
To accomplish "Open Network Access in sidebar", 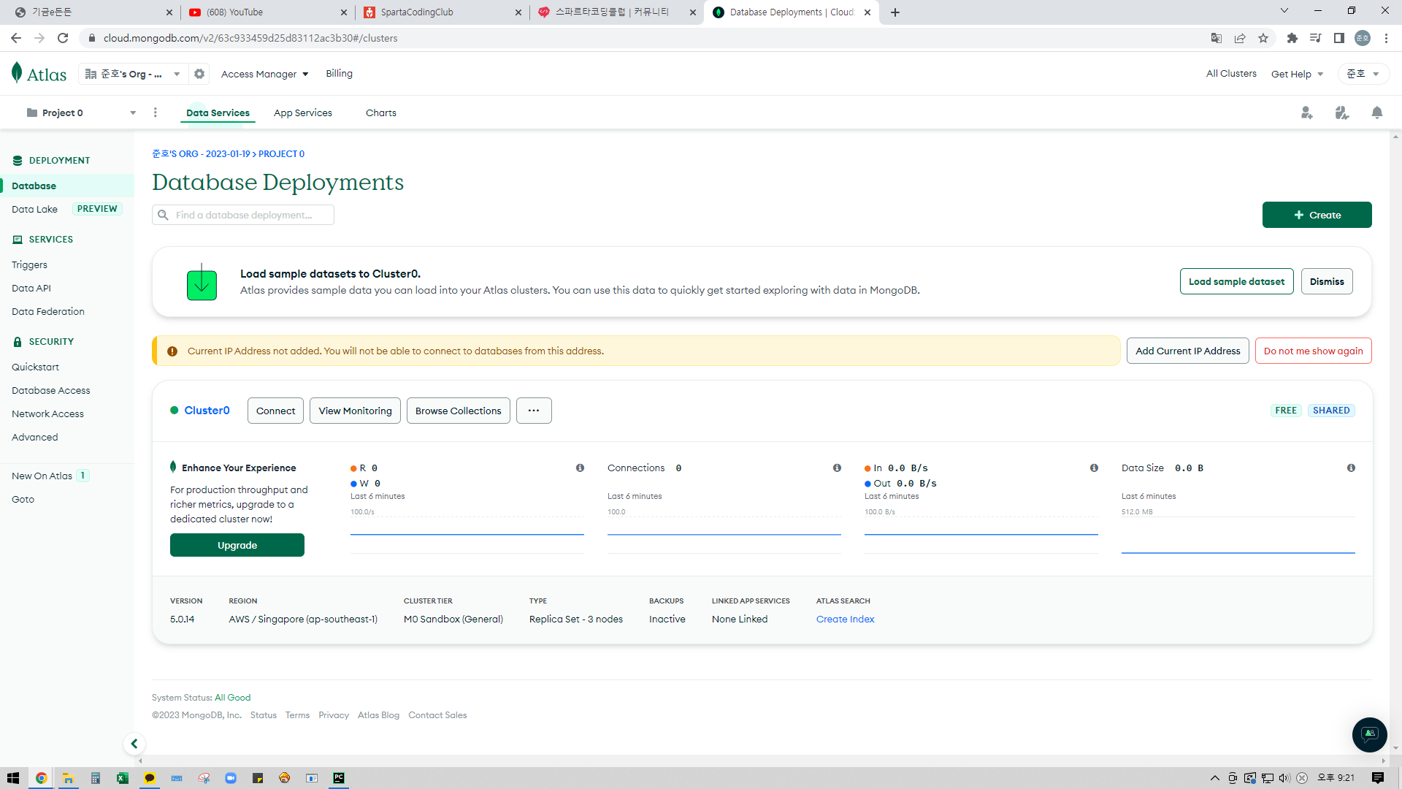I will click(x=47, y=413).
